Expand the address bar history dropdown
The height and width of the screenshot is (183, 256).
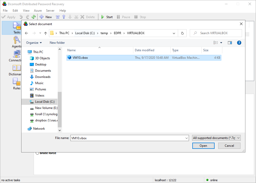[174, 33]
